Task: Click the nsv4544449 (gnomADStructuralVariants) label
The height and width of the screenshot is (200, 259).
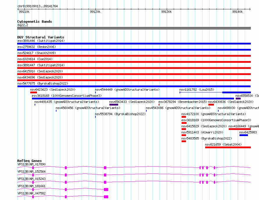Action: [127, 90]
